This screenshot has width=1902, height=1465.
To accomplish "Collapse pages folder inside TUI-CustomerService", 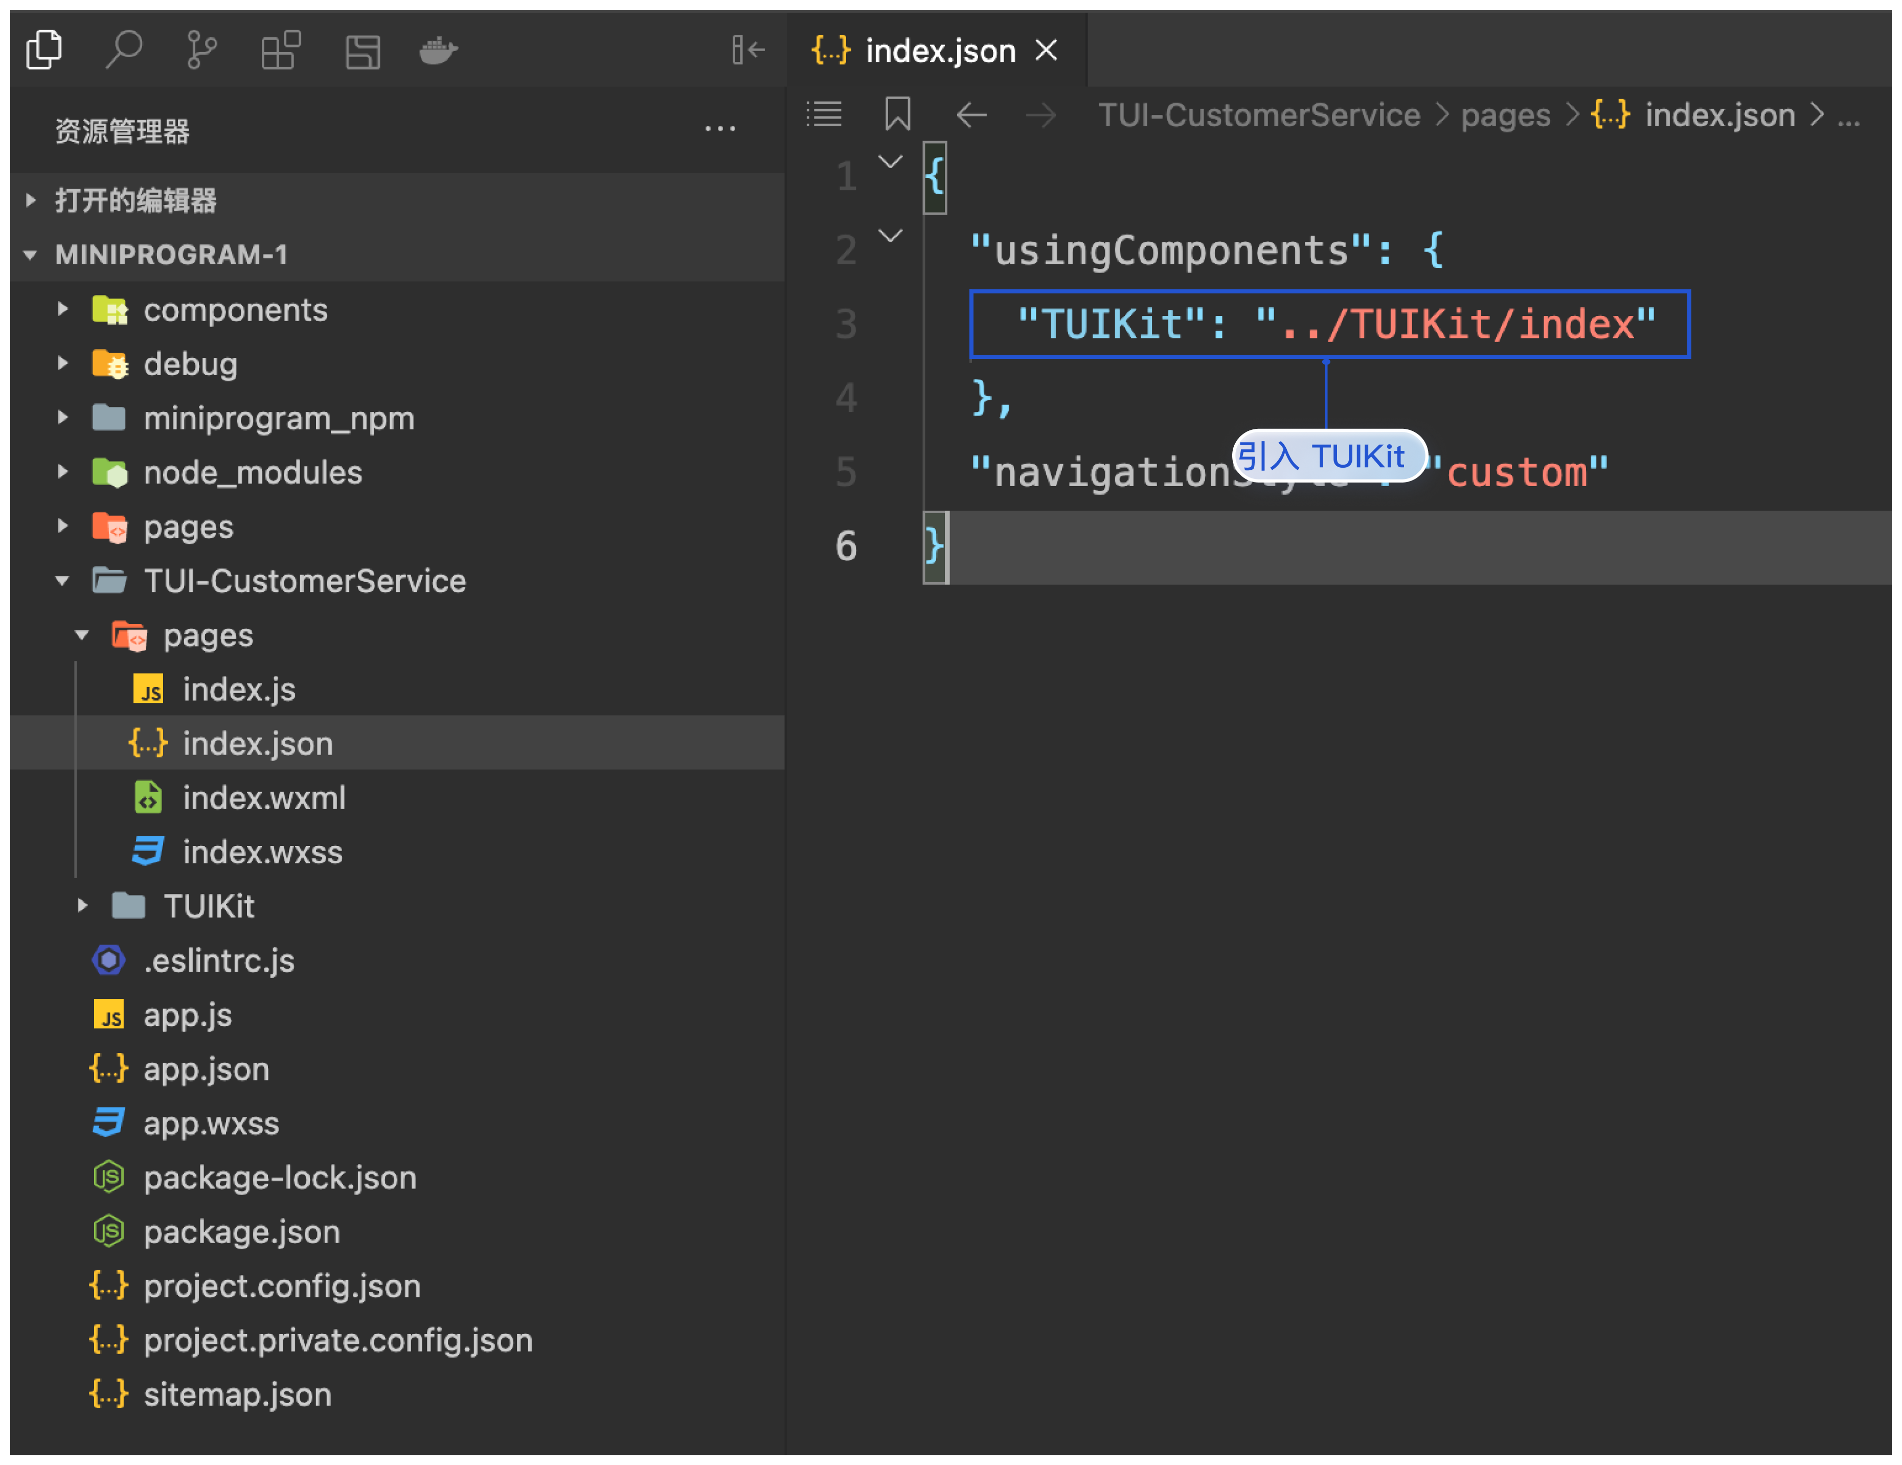I will click(82, 634).
